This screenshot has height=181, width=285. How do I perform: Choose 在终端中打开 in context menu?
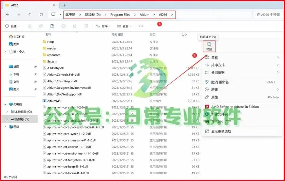(x=242, y=122)
